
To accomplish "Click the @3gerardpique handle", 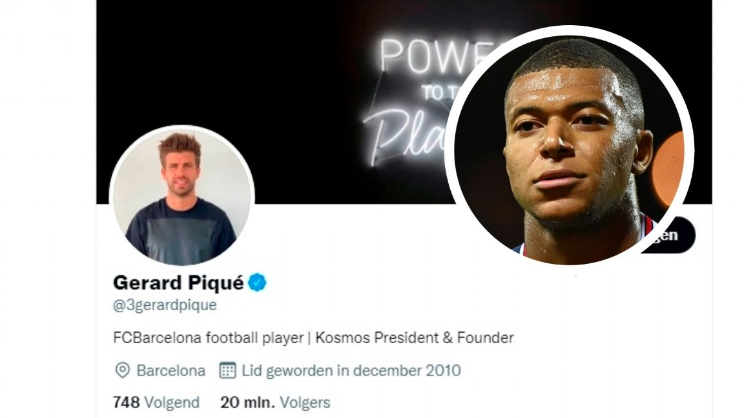I will [x=165, y=304].
